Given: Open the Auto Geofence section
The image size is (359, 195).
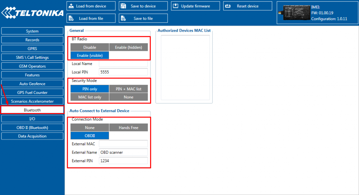Looking at the screenshot, I should 32,84.
